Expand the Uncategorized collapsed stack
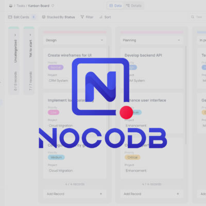206x206 pixels. click(x=15, y=35)
